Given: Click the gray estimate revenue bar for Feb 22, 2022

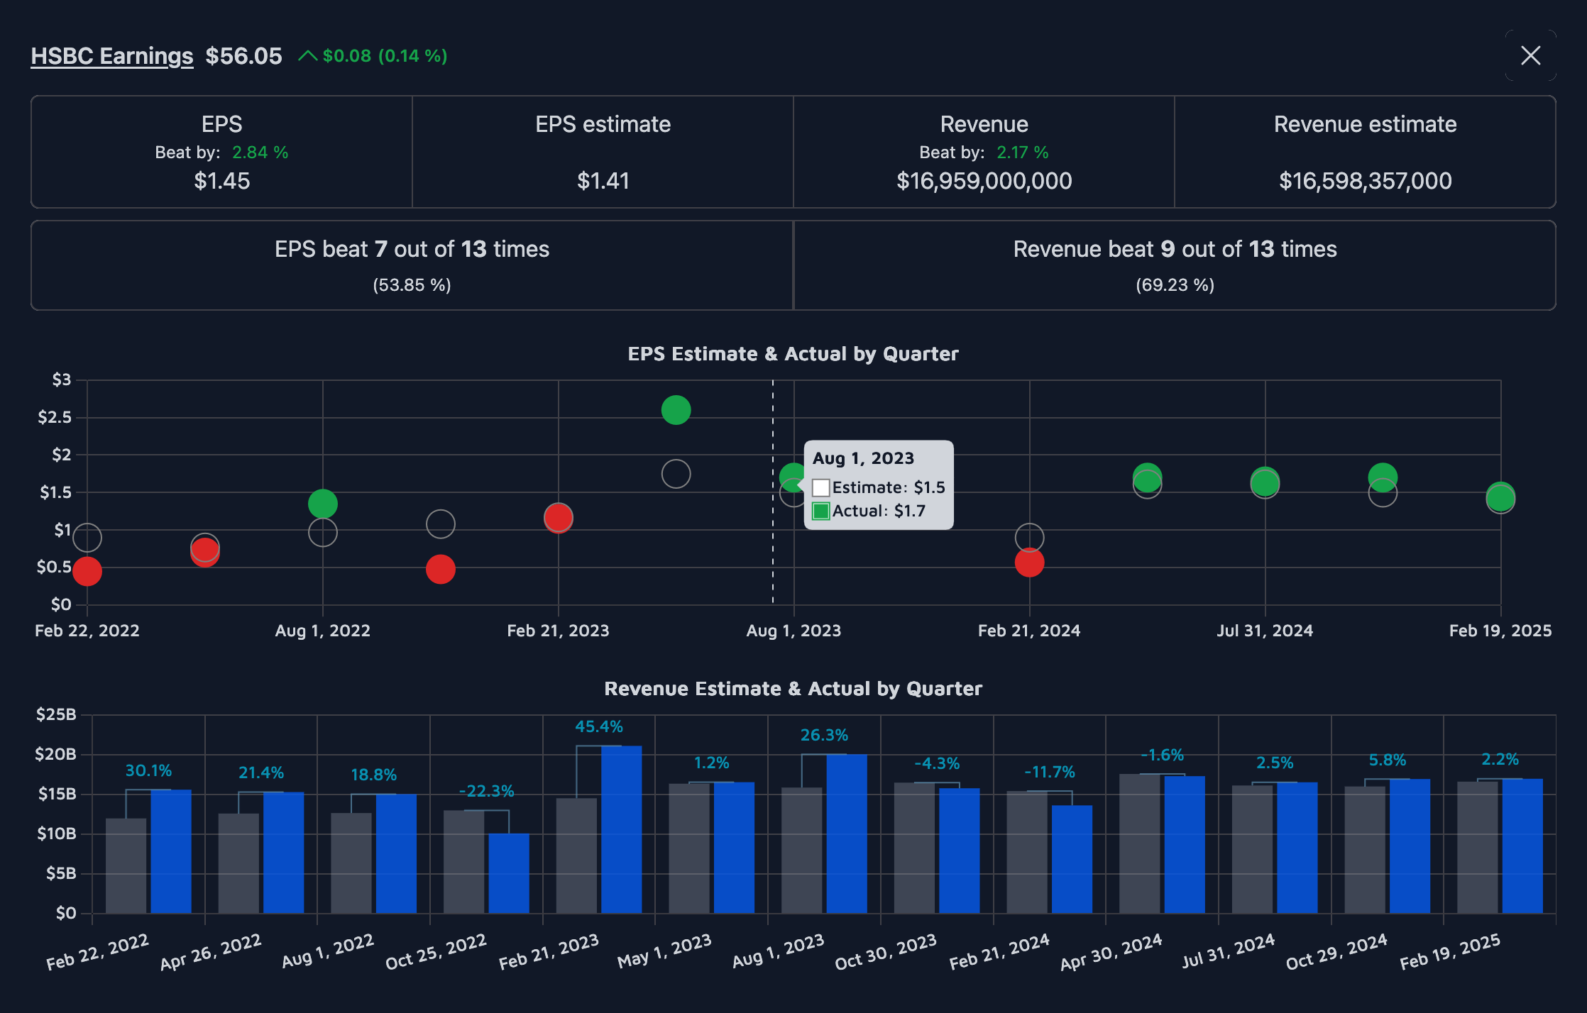Looking at the screenshot, I should coord(126,865).
